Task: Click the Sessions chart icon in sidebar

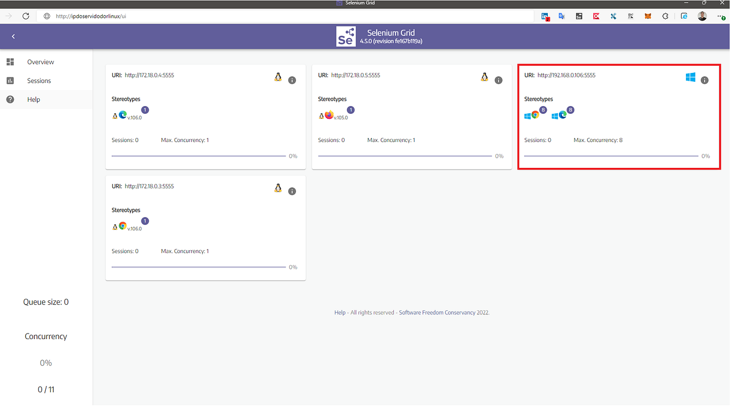Action: [x=10, y=81]
